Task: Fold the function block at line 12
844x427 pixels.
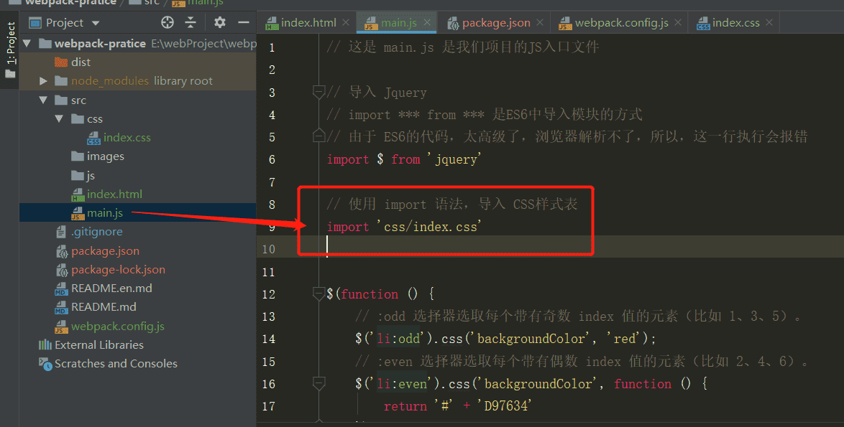Action: pos(318,294)
